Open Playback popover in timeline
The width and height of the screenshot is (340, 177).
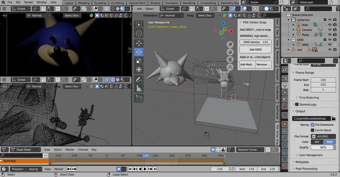point(19,169)
